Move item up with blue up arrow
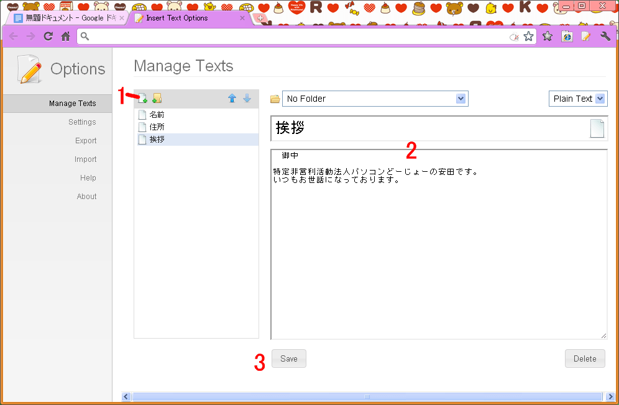The width and height of the screenshot is (619, 405). point(232,98)
